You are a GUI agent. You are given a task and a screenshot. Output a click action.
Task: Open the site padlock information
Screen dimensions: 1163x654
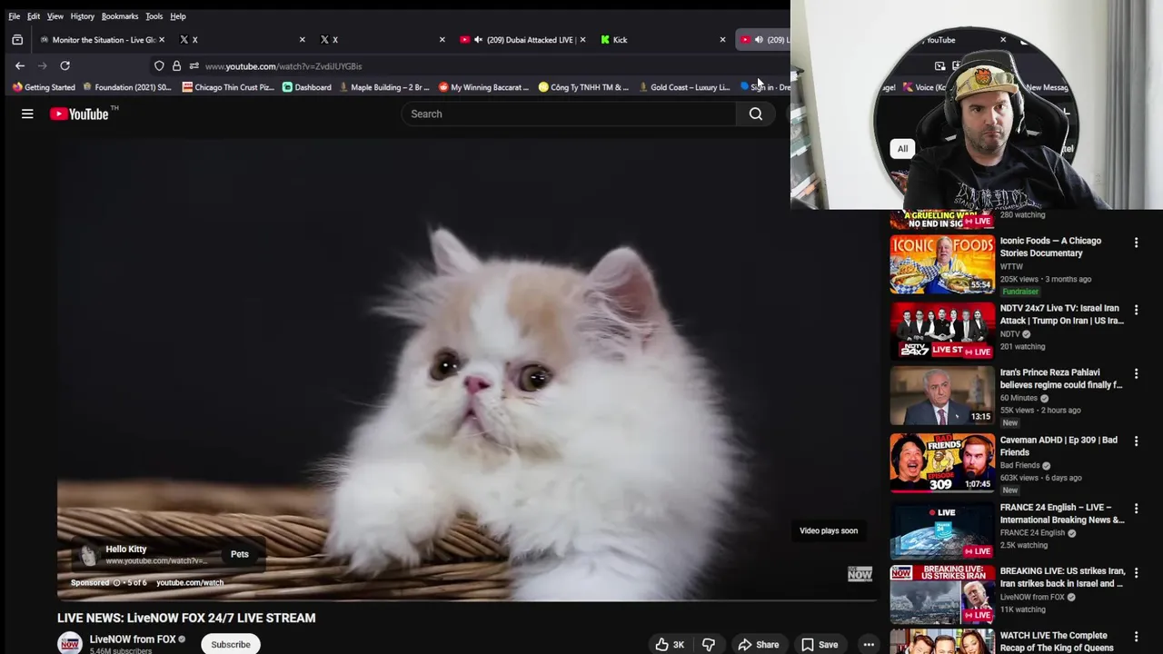pyautogui.click(x=176, y=65)
